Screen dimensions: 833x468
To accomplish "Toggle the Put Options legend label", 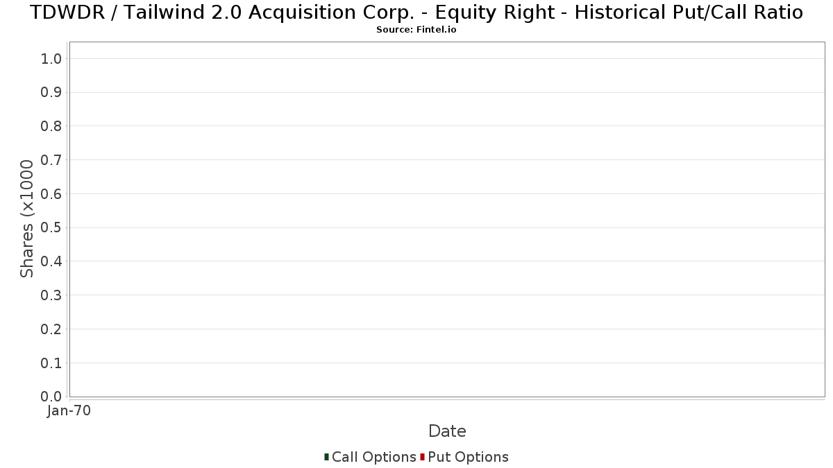I will tap(468, 457).
